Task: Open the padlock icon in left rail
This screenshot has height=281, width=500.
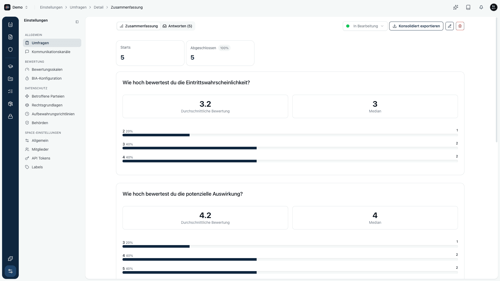Action: click(x=10, y=116)
